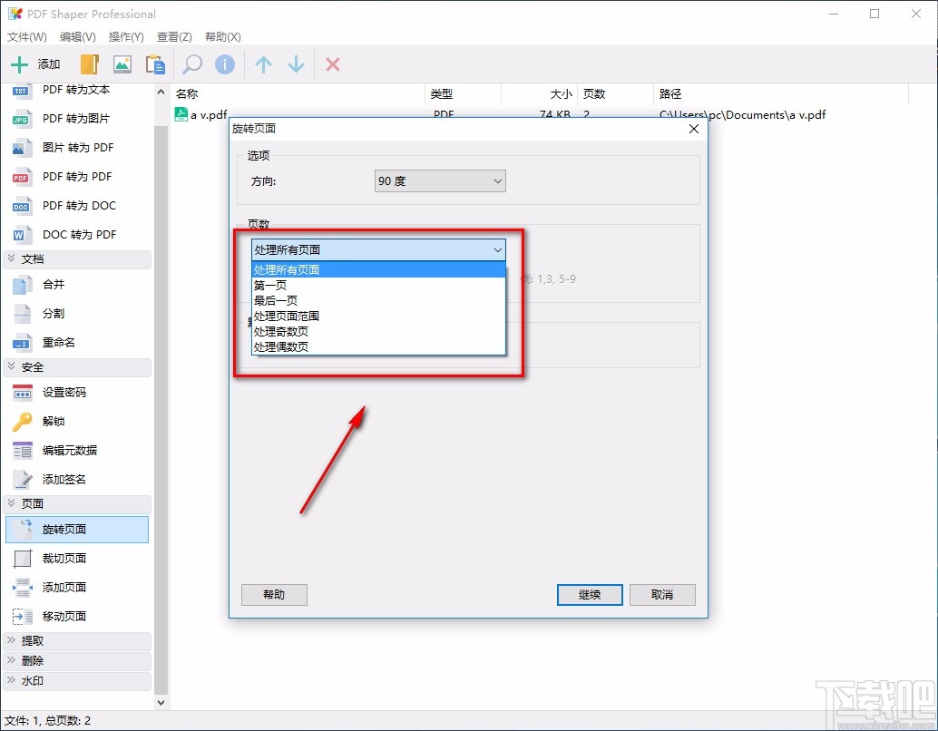Image resolution: width=938 pixels, height=731 pixels.
Task: Select the PDF to text tool
Action: [x=76, y=90]
